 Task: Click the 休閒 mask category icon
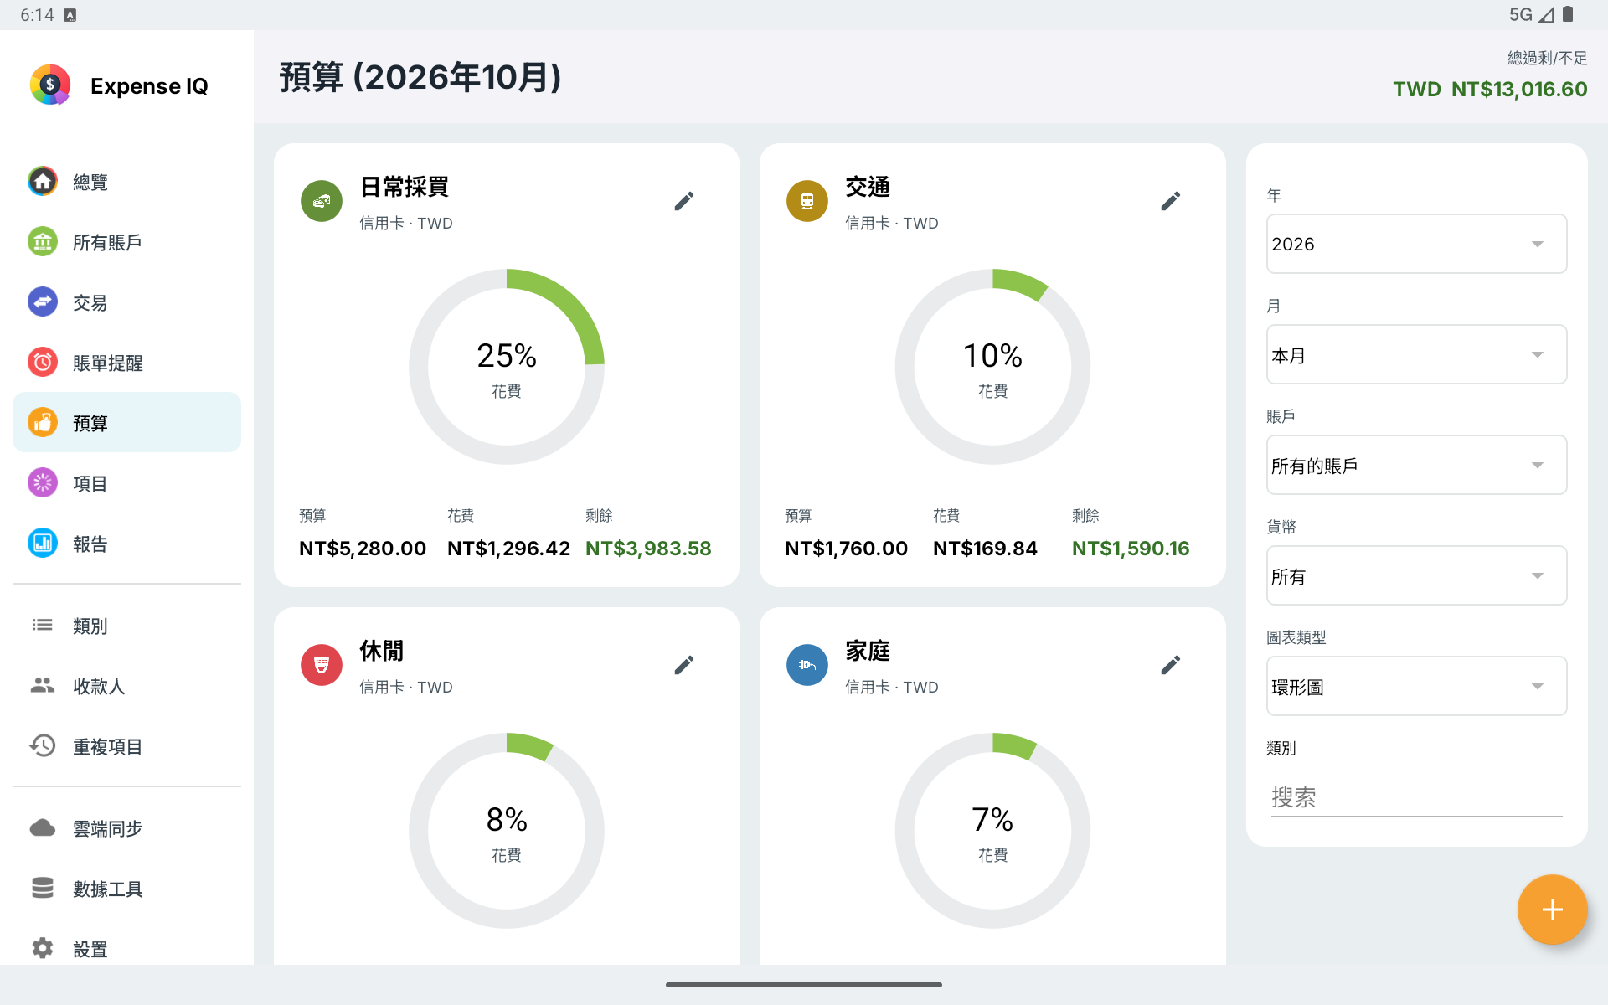(322, 665)
